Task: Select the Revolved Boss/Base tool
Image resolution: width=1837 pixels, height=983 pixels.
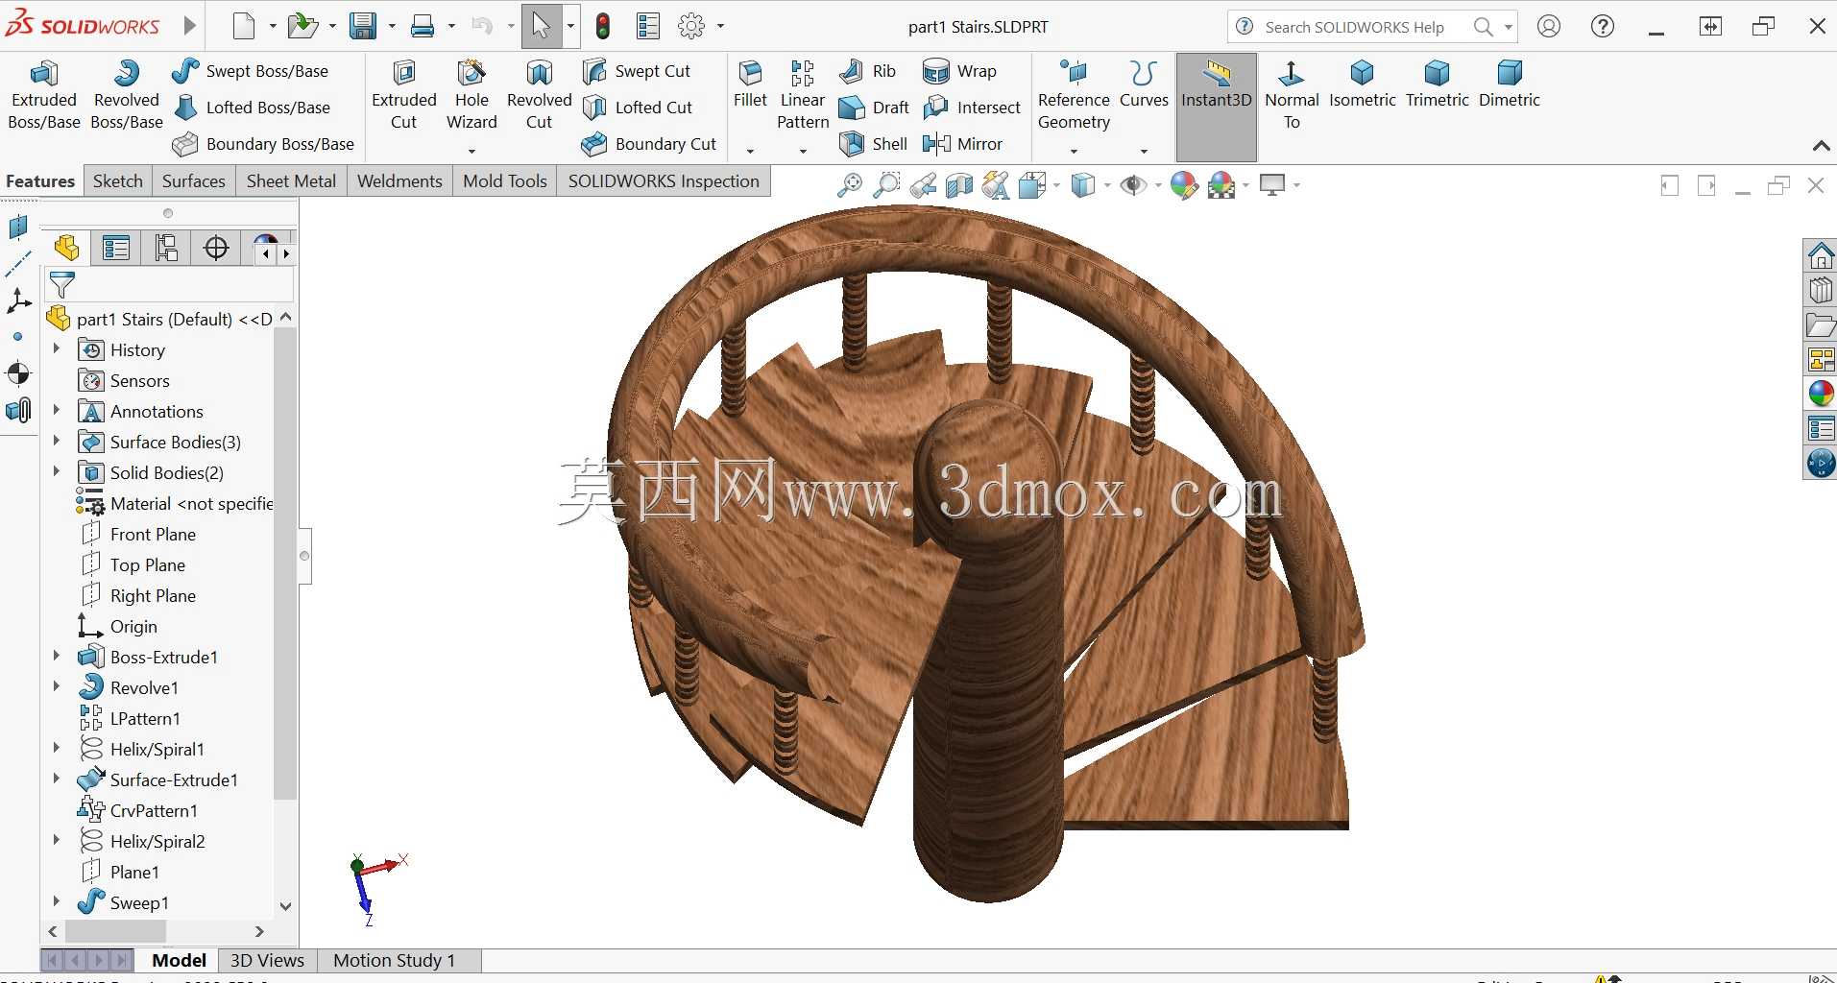Action: pos(127,95)
